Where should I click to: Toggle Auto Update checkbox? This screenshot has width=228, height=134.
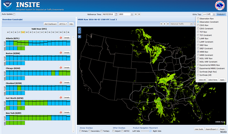click(x=14, y=14)
